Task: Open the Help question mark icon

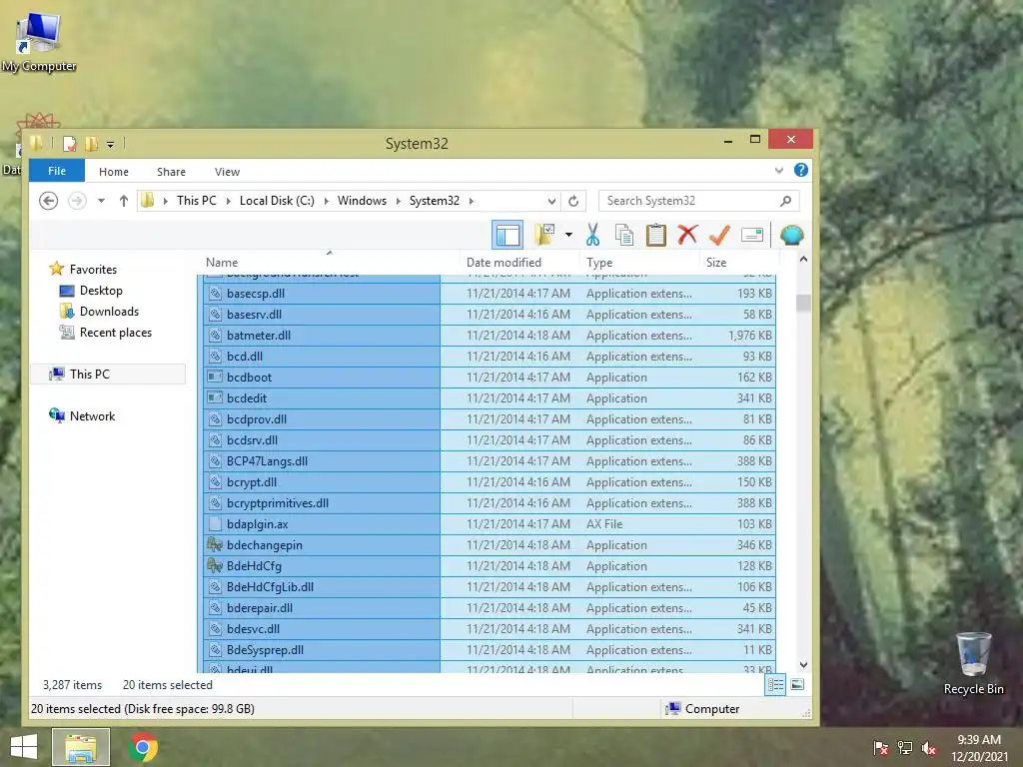Action: [x=801, y=170]
